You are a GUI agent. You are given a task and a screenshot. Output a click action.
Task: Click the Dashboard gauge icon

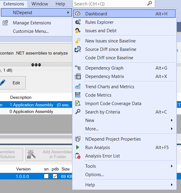(x=78, y=14)
